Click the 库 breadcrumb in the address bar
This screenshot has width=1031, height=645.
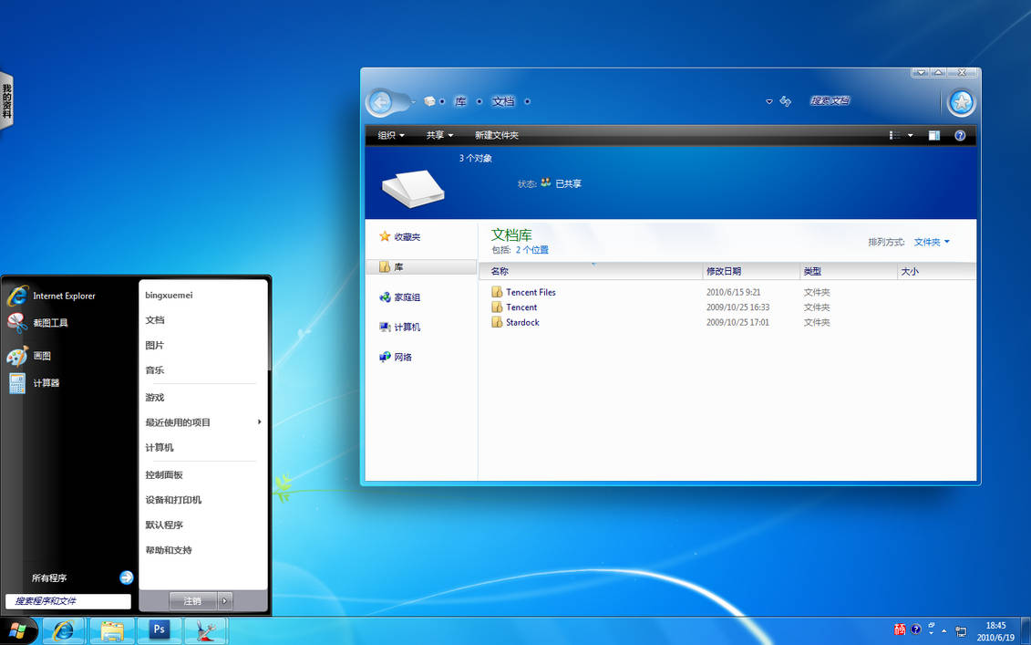[460, 101]
